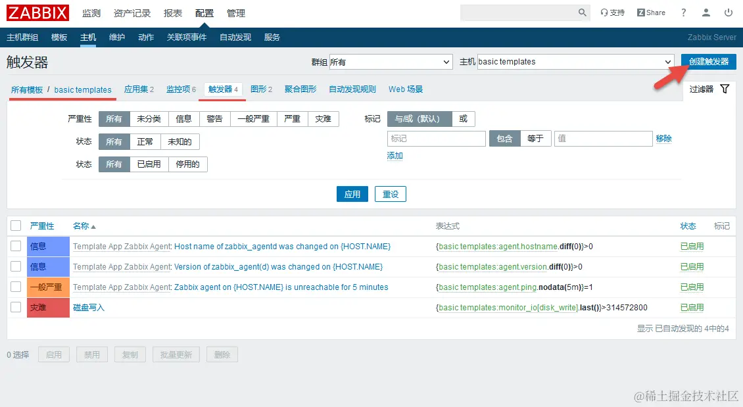Image resolution: width=743 pixels, height=407 pixels.
Task: Enable the 停用的 status filter
Action: point(187,164)
